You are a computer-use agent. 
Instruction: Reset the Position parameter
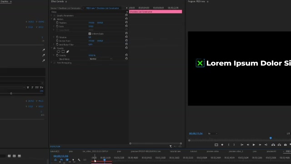[x=126, y=22]
